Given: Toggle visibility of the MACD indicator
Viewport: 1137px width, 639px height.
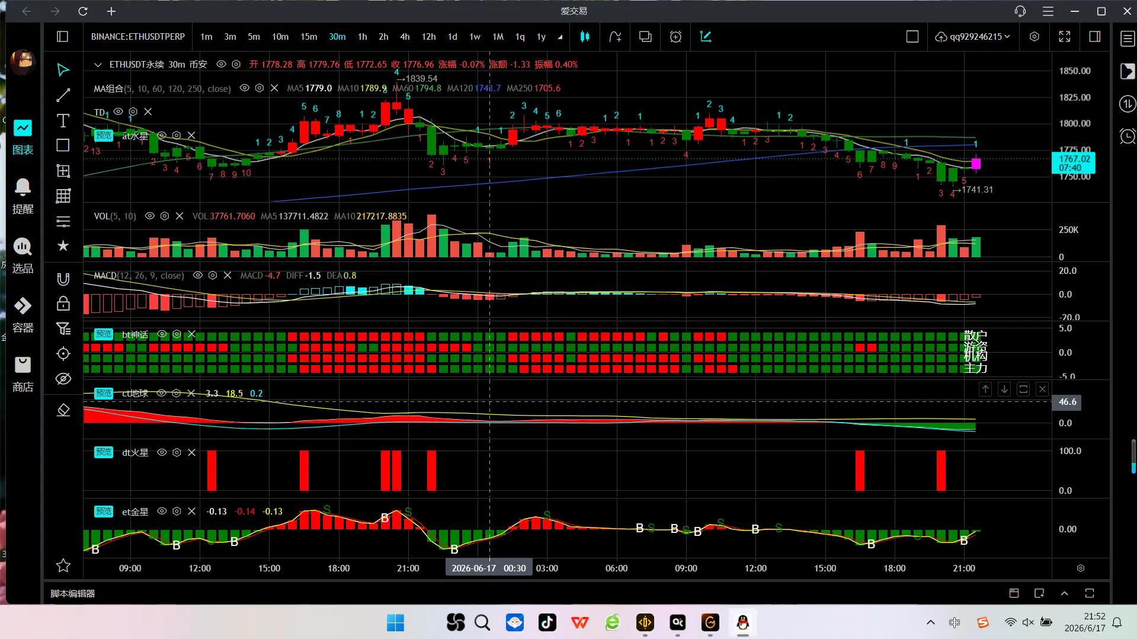Looking at the screenshot, I should [x=198, y=275].
